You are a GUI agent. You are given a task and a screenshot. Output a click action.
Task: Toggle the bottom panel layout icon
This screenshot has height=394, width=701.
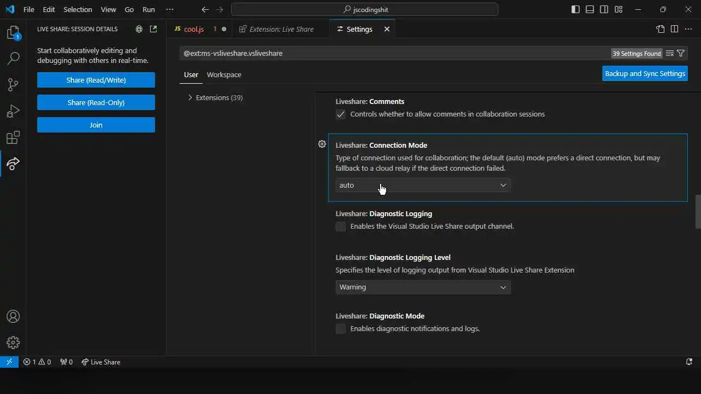[x=590, y=9]
